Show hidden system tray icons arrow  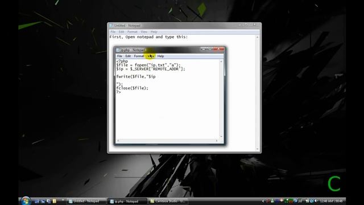pos(263,201)
